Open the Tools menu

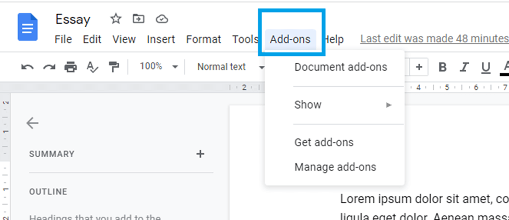pyautogui.click(x=245, y=39)
